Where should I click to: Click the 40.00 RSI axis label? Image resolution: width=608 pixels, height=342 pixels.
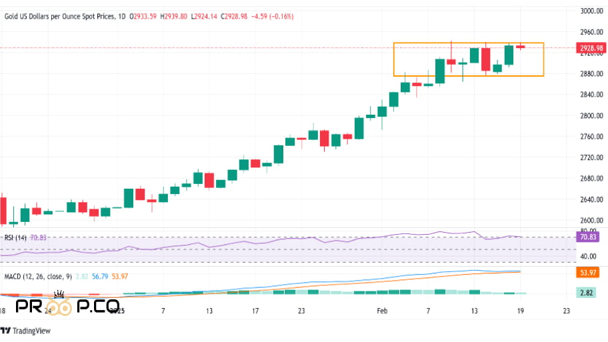[588, 256]
